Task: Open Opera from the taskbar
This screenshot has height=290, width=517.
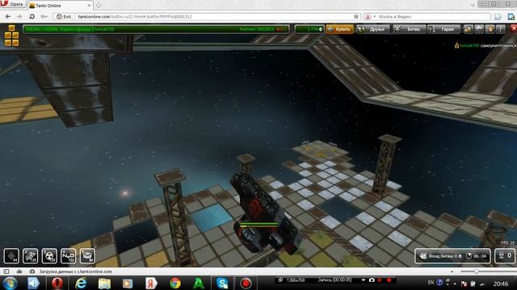Action: pos(57,283)
